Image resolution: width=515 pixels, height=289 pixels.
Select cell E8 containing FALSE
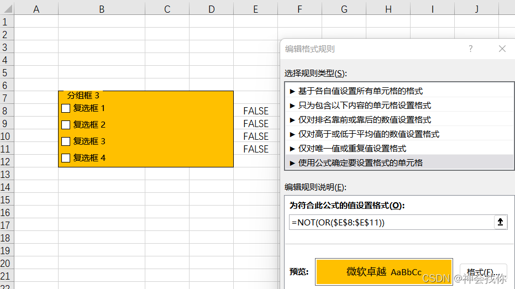(x=255, y=111)
